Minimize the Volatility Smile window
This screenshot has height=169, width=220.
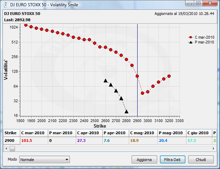point(190,3)
